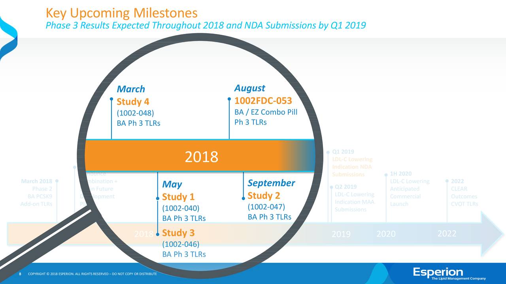Select the subtitle about Phase 3 Results
Image resolution: width=506 pixels, height=284 pixels.
[206, 26]
